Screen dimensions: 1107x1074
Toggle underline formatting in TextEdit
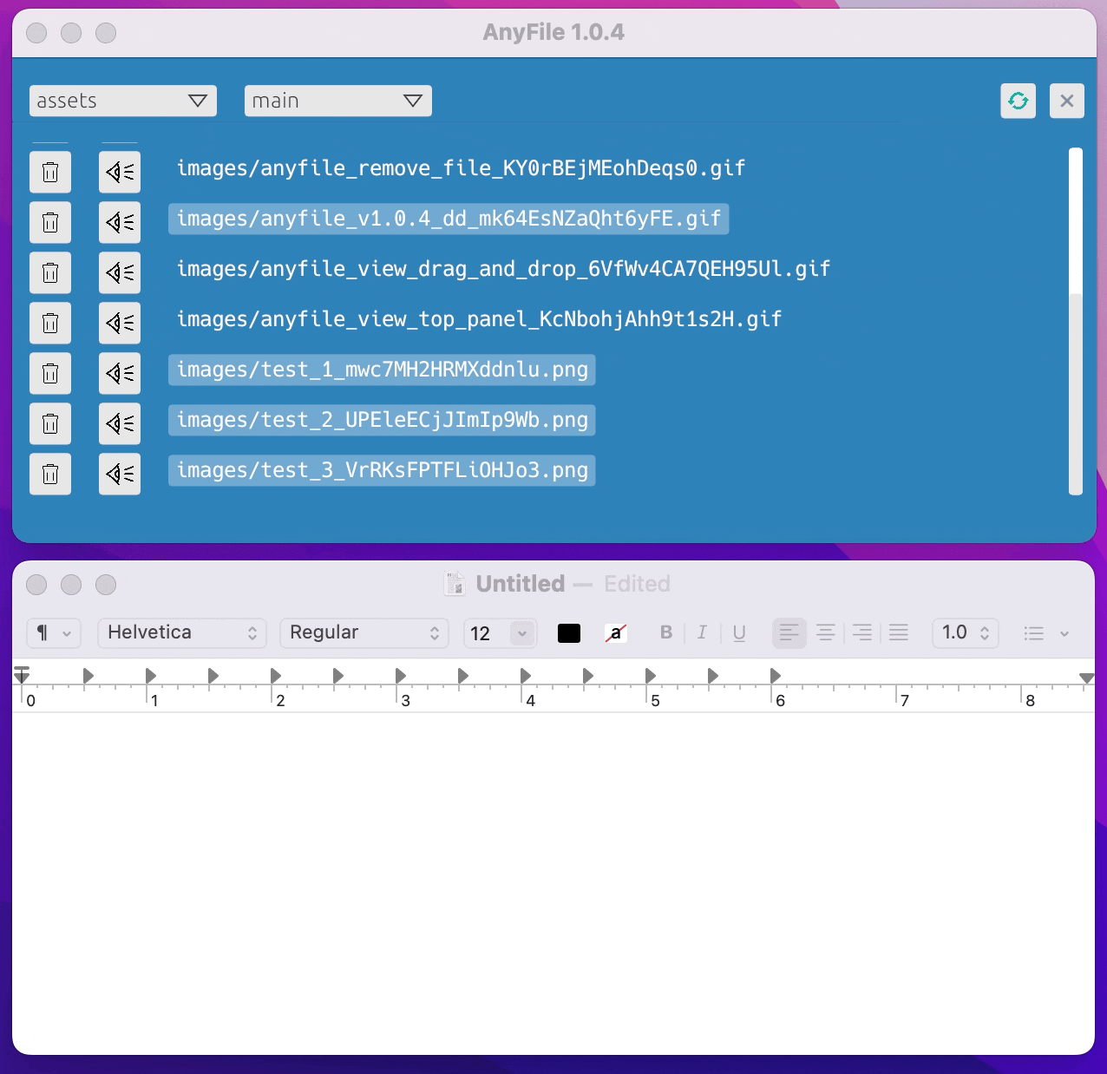point(739,632)
